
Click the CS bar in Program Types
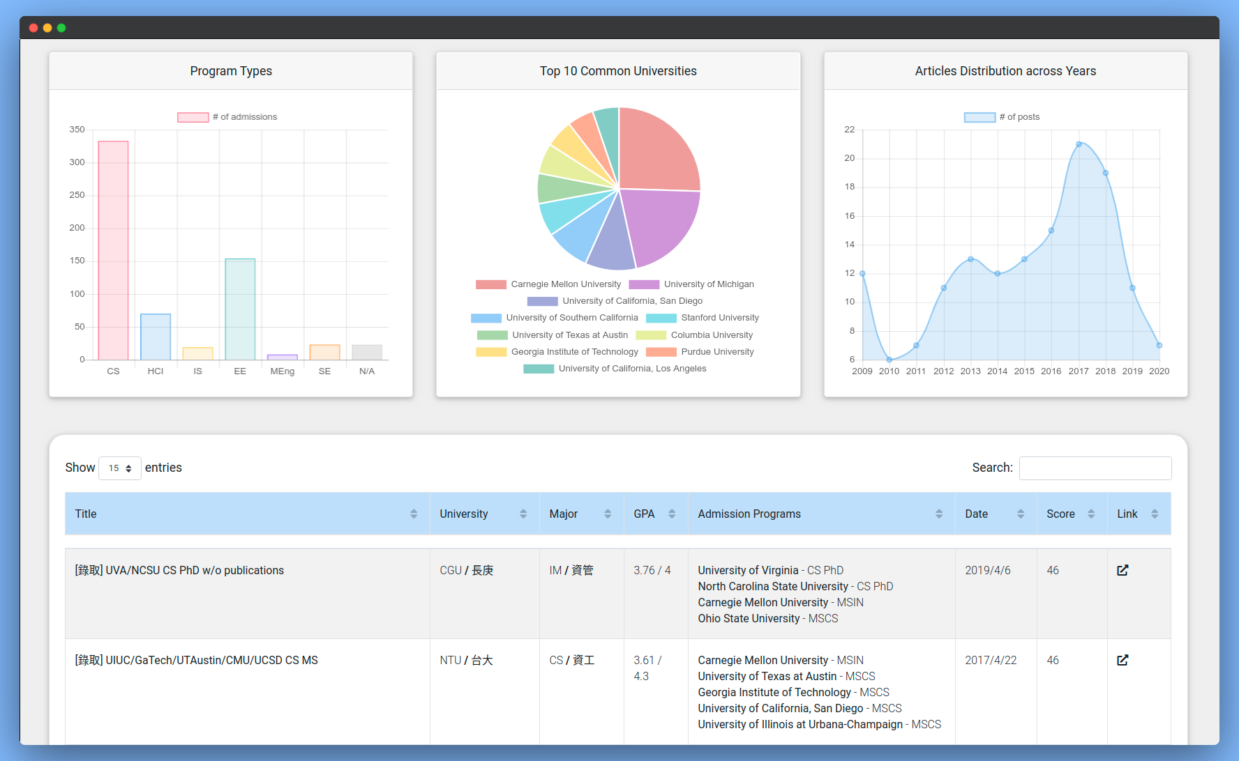coord(113,251)
